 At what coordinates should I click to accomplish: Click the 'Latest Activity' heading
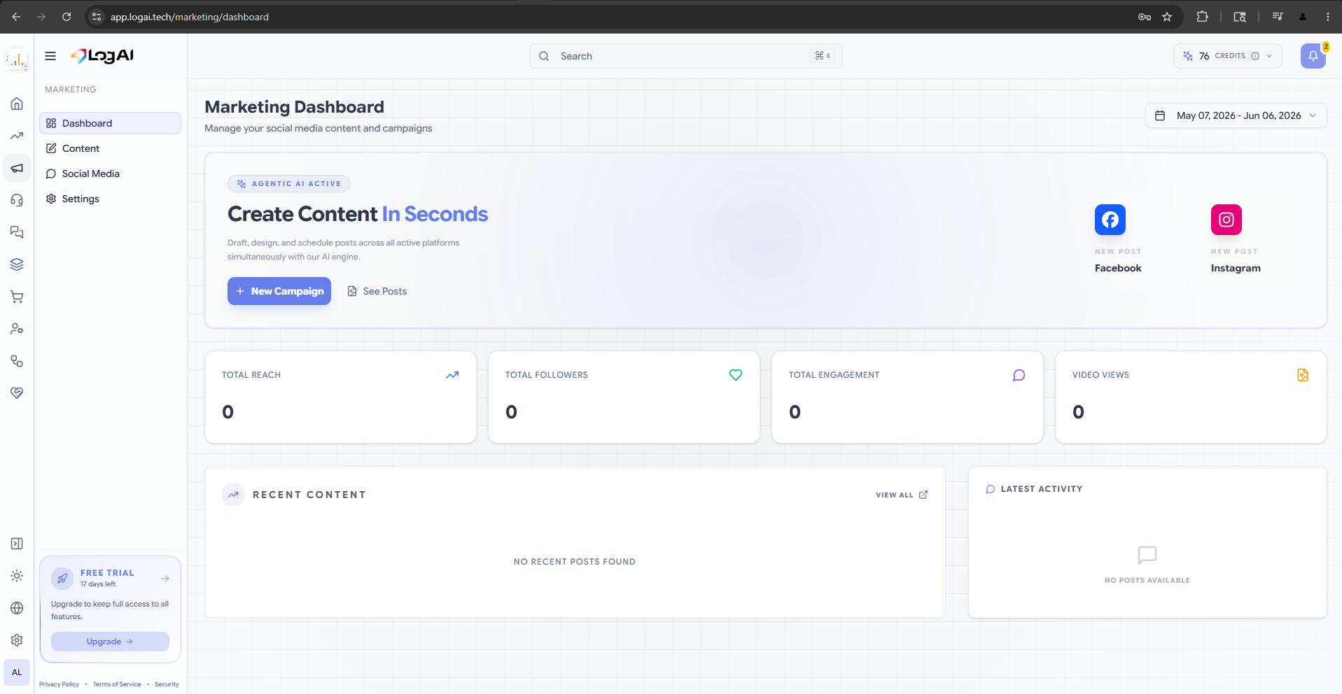1042,489
